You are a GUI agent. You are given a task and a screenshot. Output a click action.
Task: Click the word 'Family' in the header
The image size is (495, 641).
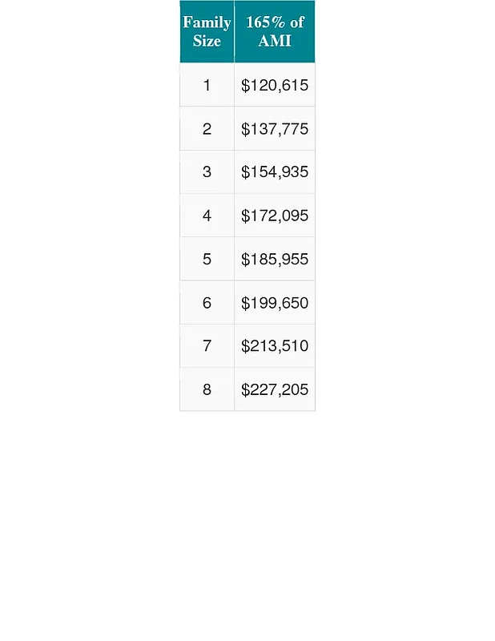point(207,22)
